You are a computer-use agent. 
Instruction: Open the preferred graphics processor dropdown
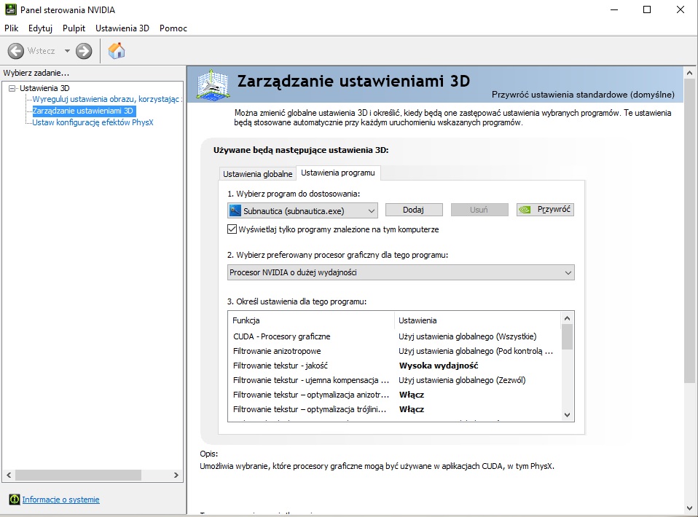tap(401, 272)
